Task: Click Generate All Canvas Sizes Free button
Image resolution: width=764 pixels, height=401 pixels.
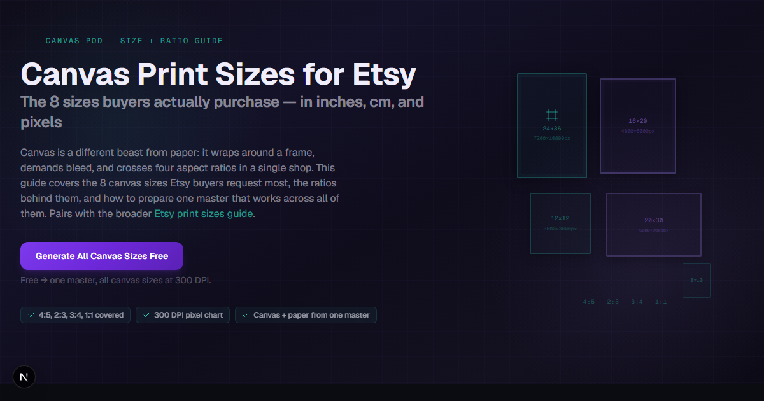Action: (102, 256)
